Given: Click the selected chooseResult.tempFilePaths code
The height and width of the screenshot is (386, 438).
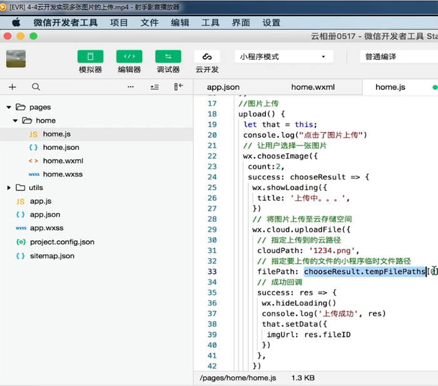Looking at the screenshot, I should tap(365, 272).
